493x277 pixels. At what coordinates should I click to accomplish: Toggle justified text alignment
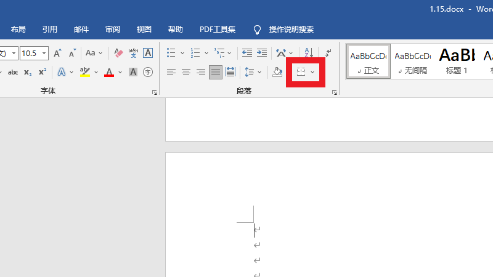216,72
